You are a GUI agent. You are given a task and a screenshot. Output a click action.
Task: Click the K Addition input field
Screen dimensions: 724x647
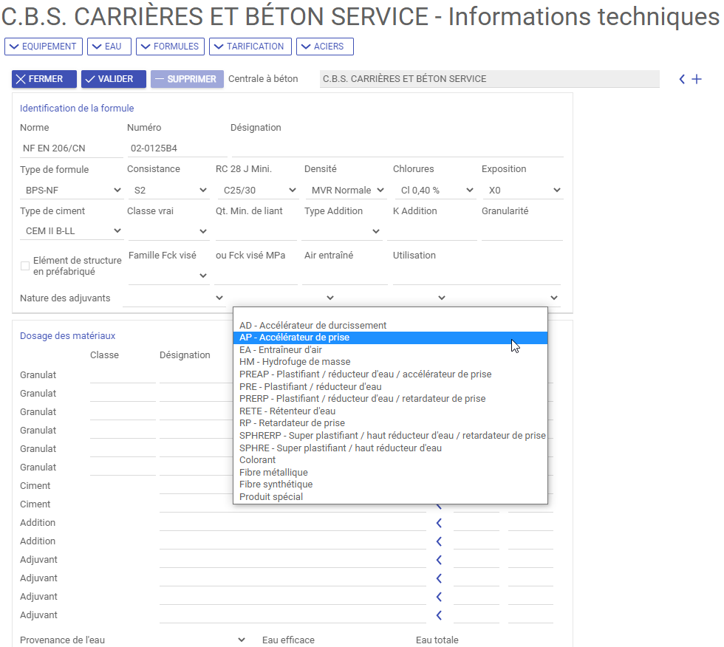click(x=431, y=230)
